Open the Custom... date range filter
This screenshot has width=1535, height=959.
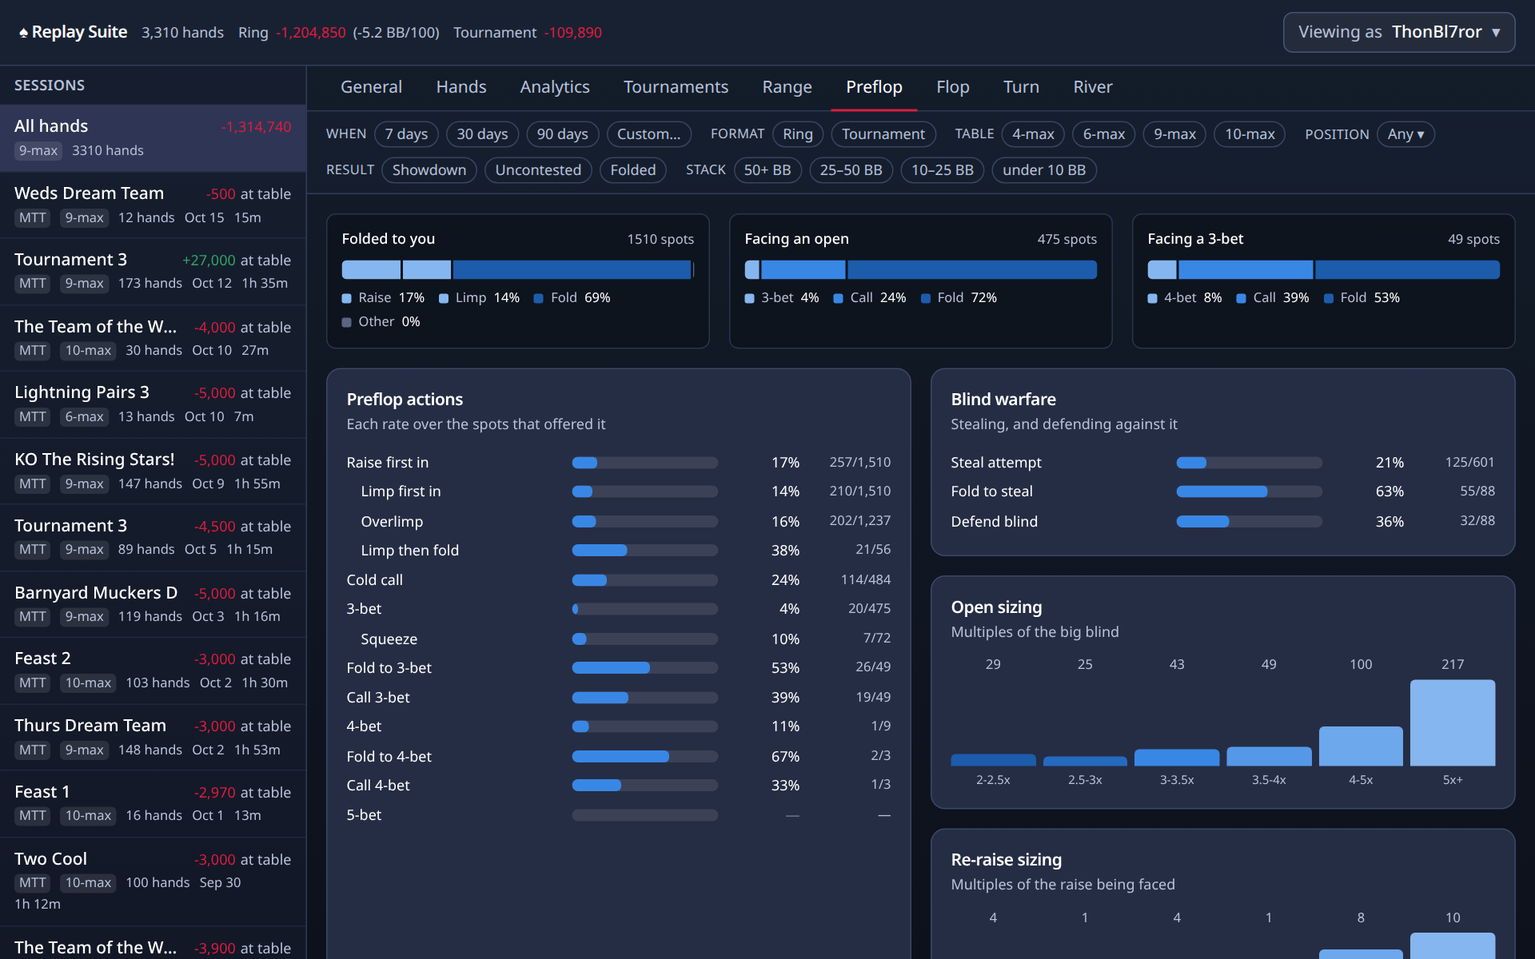[648, 134]
